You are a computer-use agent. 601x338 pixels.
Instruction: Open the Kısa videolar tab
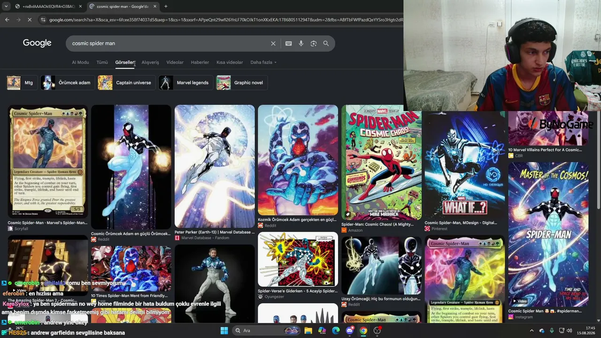pos(230,62)
